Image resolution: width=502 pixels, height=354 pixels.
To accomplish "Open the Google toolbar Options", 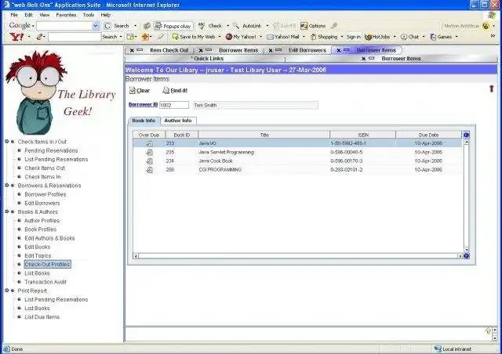I will click(313, 26).
